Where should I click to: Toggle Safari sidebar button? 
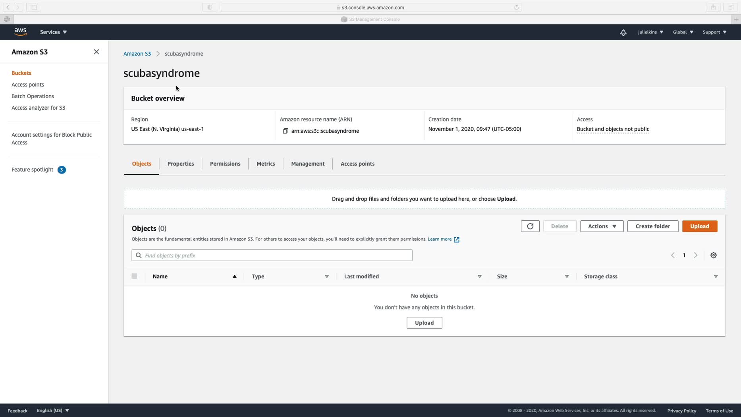pos(34,7)
